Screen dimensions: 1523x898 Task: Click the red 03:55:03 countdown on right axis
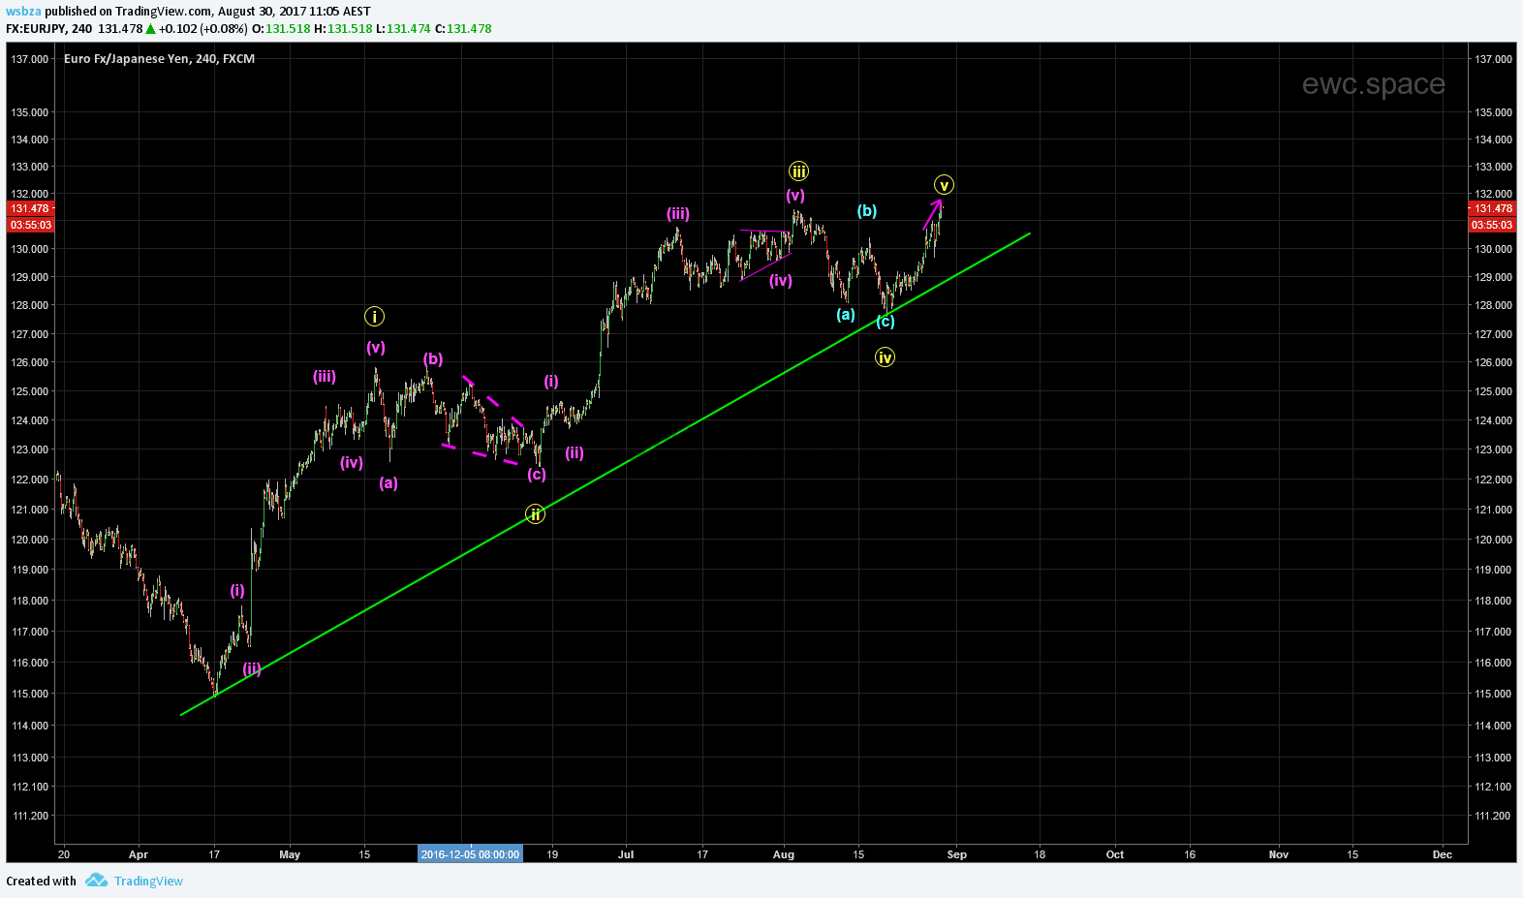pos(1491,225)
